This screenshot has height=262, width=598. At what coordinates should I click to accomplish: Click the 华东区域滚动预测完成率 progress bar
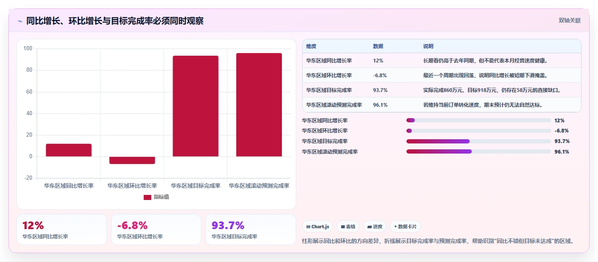479,151
